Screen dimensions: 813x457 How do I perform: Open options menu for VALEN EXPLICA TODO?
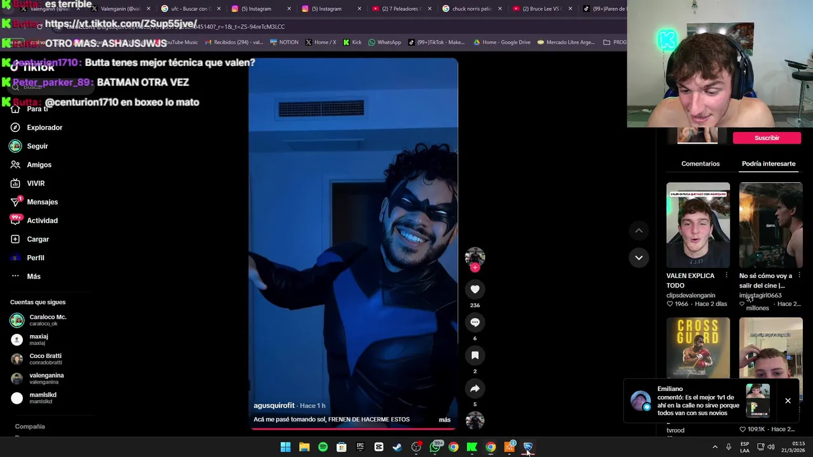point(727,275)
